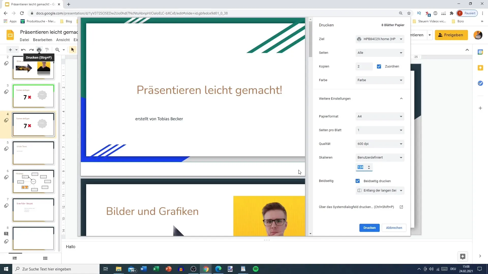Select slide 5 thumbnail Ich bin Text
The height and width of the screenshot is (274, 488).
coord(33,153)
